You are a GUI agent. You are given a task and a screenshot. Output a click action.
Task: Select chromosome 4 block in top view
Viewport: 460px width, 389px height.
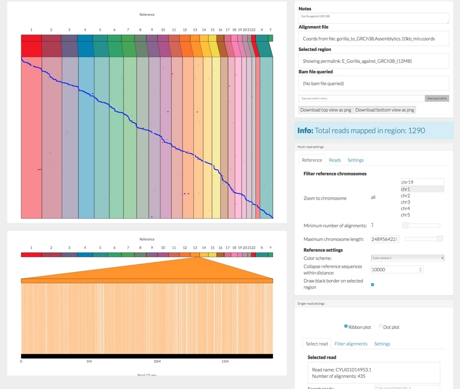tap(85, 38)
